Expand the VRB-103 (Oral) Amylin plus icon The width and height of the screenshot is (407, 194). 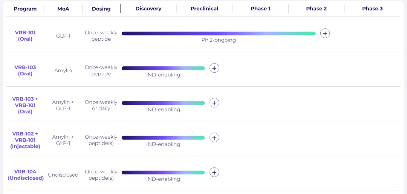coord(214,68)
